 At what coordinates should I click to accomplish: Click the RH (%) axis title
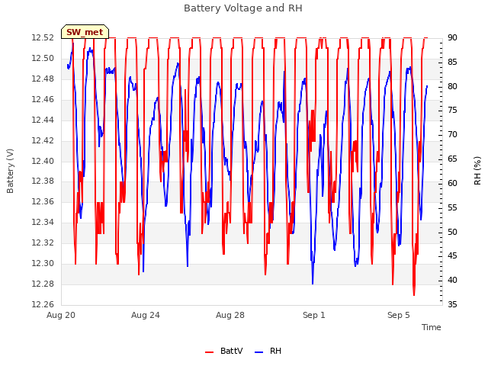[x=477, y=171]
